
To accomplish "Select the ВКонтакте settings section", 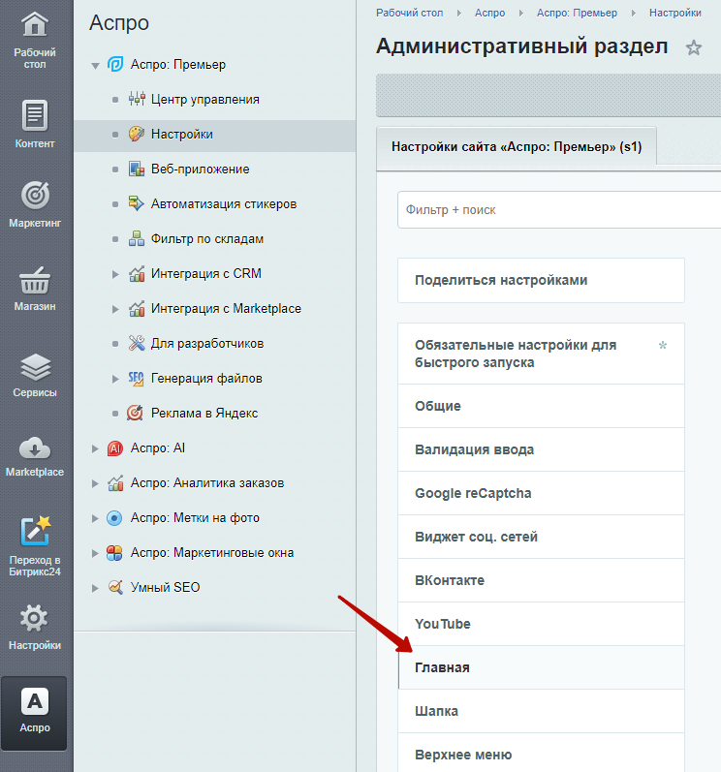I will pyautogui.click(x=541, y=580).
